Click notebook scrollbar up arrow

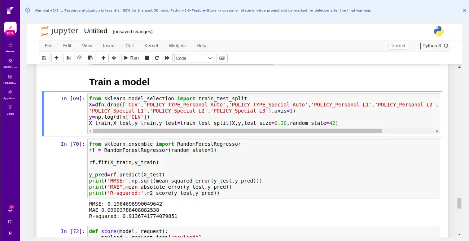[x=459, y=67]
